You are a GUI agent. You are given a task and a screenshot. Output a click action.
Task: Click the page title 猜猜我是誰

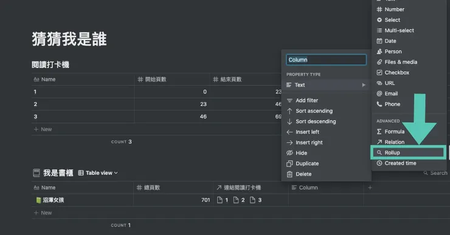coord(69,39)
